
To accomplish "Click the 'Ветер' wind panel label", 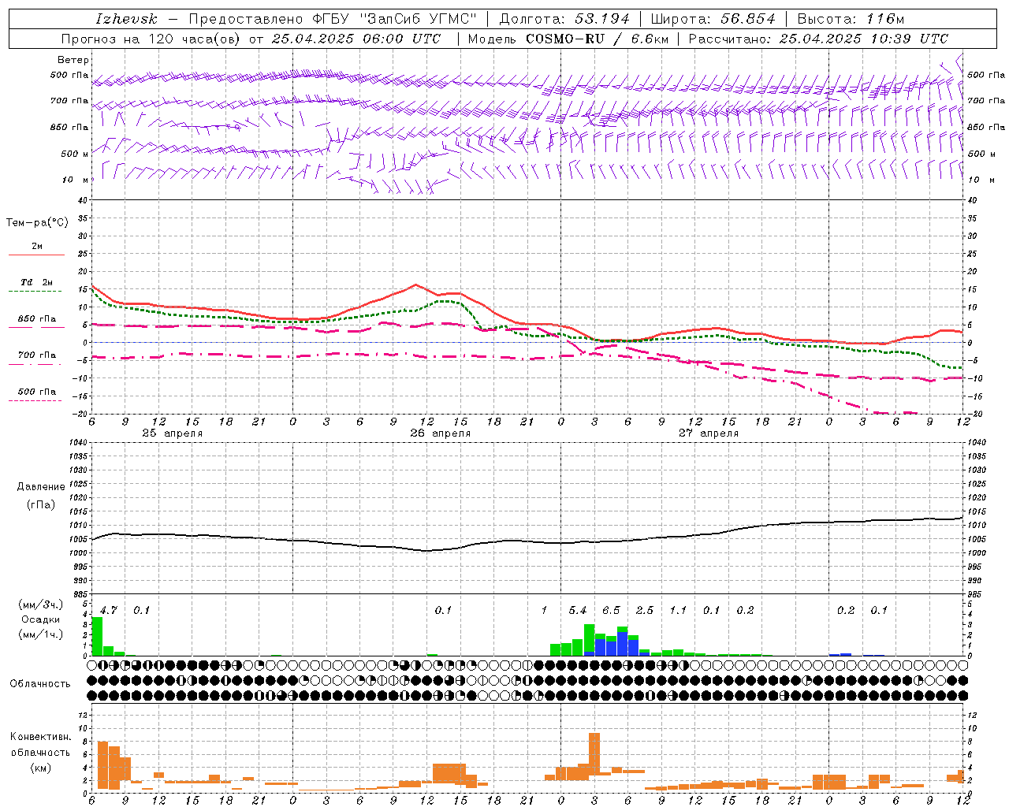I will click(73, 60).
